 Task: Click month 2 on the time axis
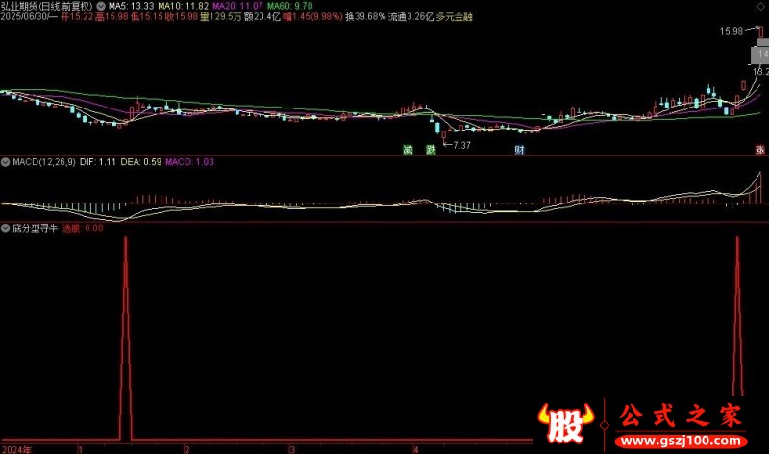(x=186, y=449)
